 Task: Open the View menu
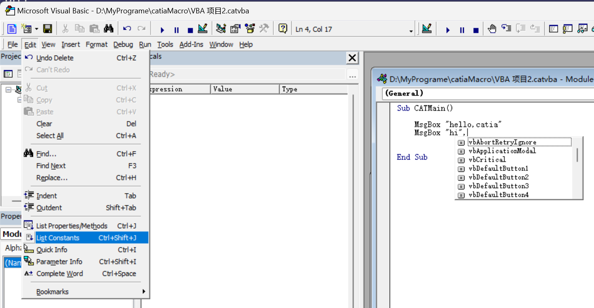[48, 44]
